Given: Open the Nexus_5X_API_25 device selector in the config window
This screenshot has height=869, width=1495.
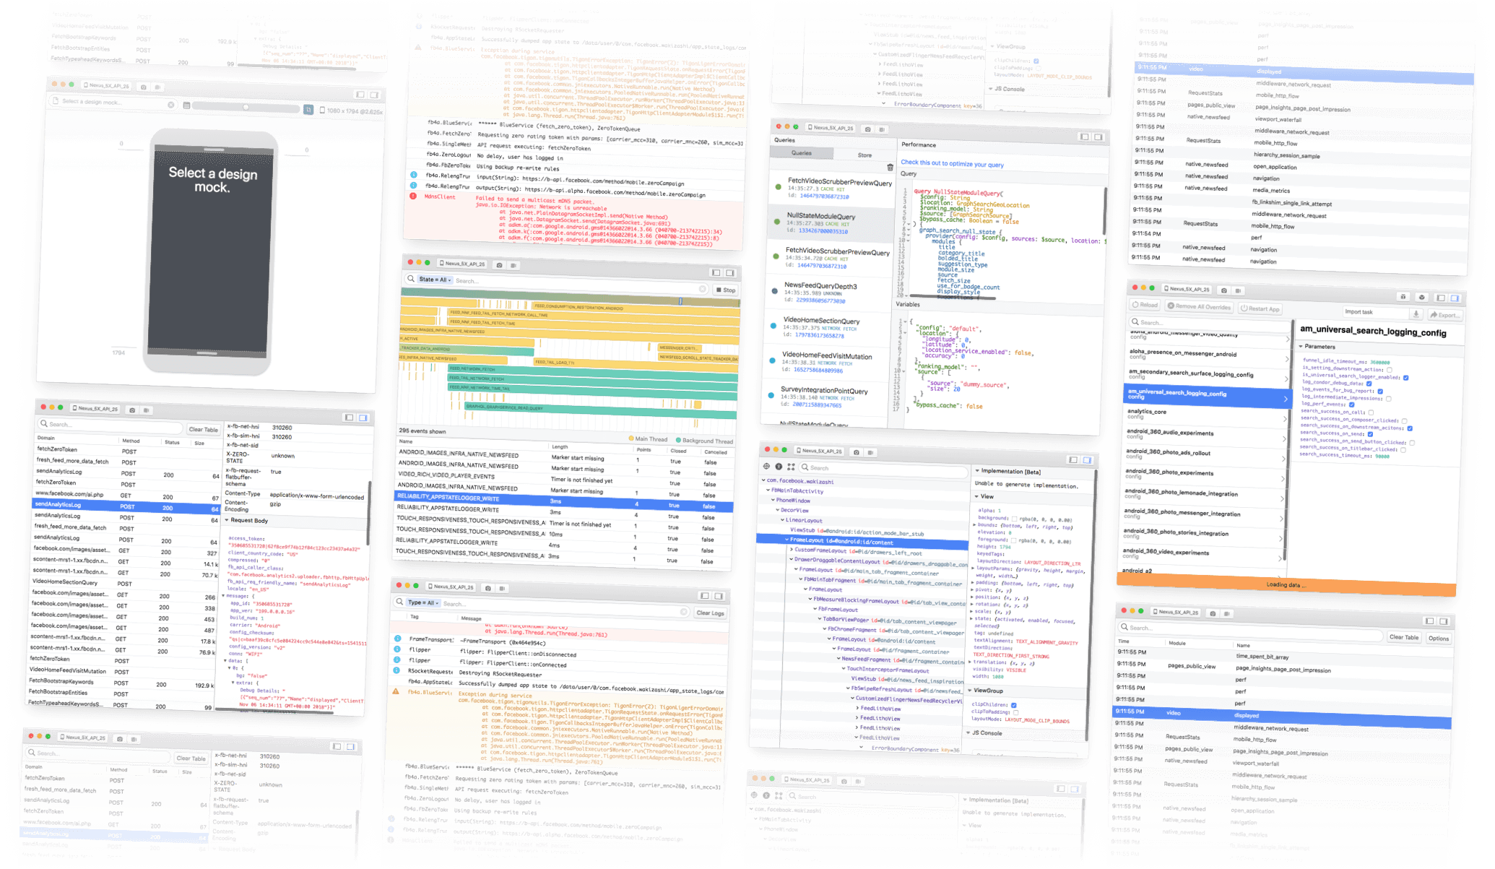Looking at the screenshot, I should tap(1186, 289).
